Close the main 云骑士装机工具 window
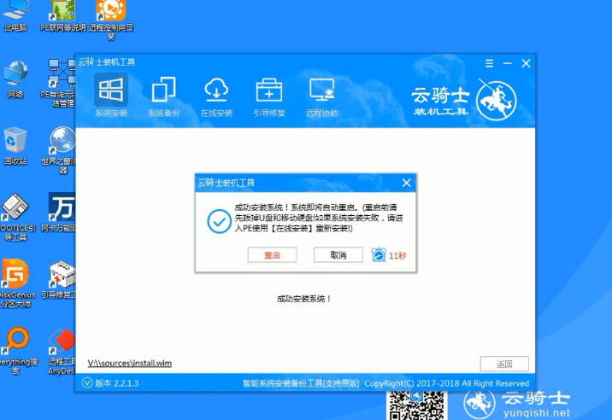The image size is (612, 420). (526, 63)
